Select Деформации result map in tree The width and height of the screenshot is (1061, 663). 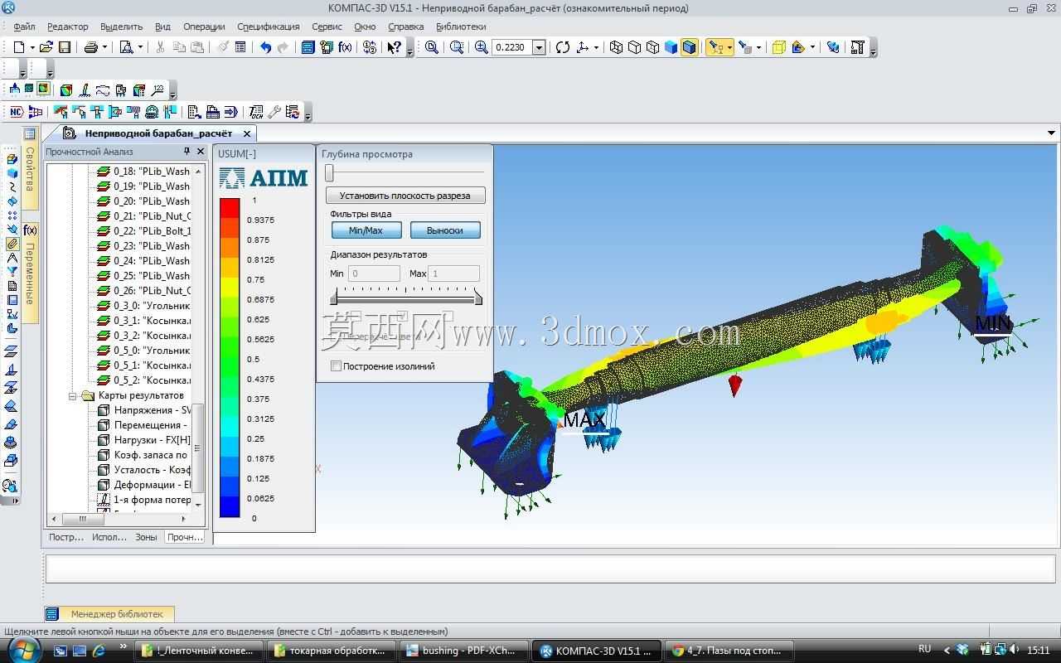click(146, 485)
